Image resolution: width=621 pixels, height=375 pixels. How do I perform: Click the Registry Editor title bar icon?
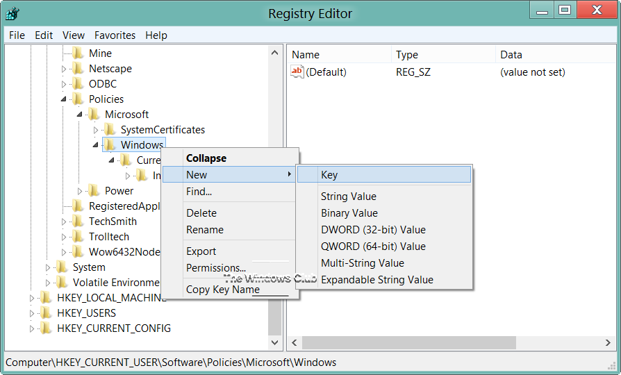pyautogui.click(x=13, y=13)
